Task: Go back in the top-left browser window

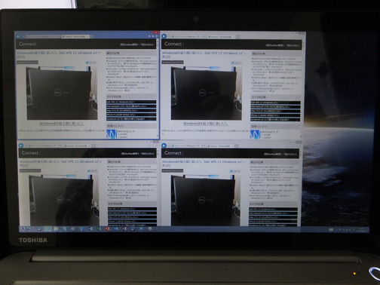Action: pyautogui.click(x=18, y=36)
